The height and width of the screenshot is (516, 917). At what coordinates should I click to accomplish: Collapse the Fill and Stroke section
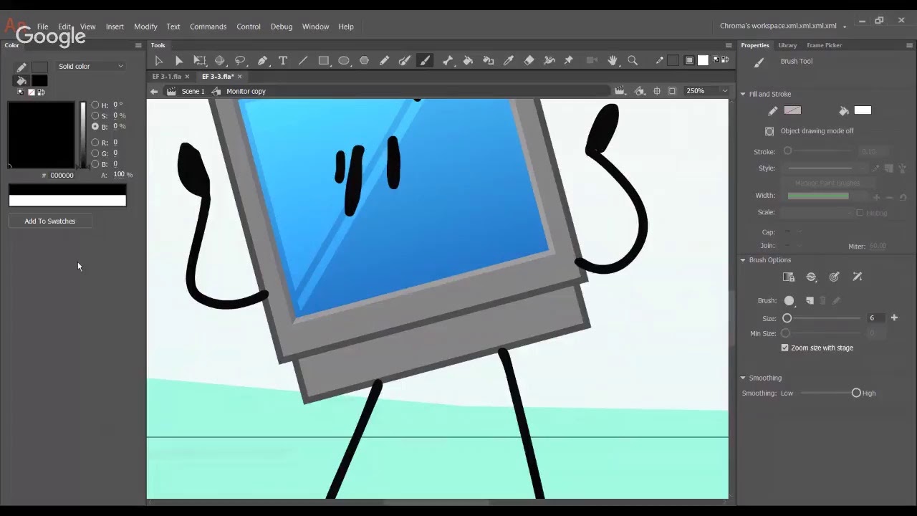pyautogui.click(x=743, y=94)
